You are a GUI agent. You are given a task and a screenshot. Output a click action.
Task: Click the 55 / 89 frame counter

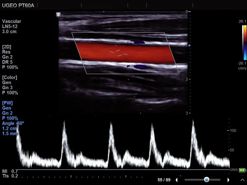click(164, 180)
